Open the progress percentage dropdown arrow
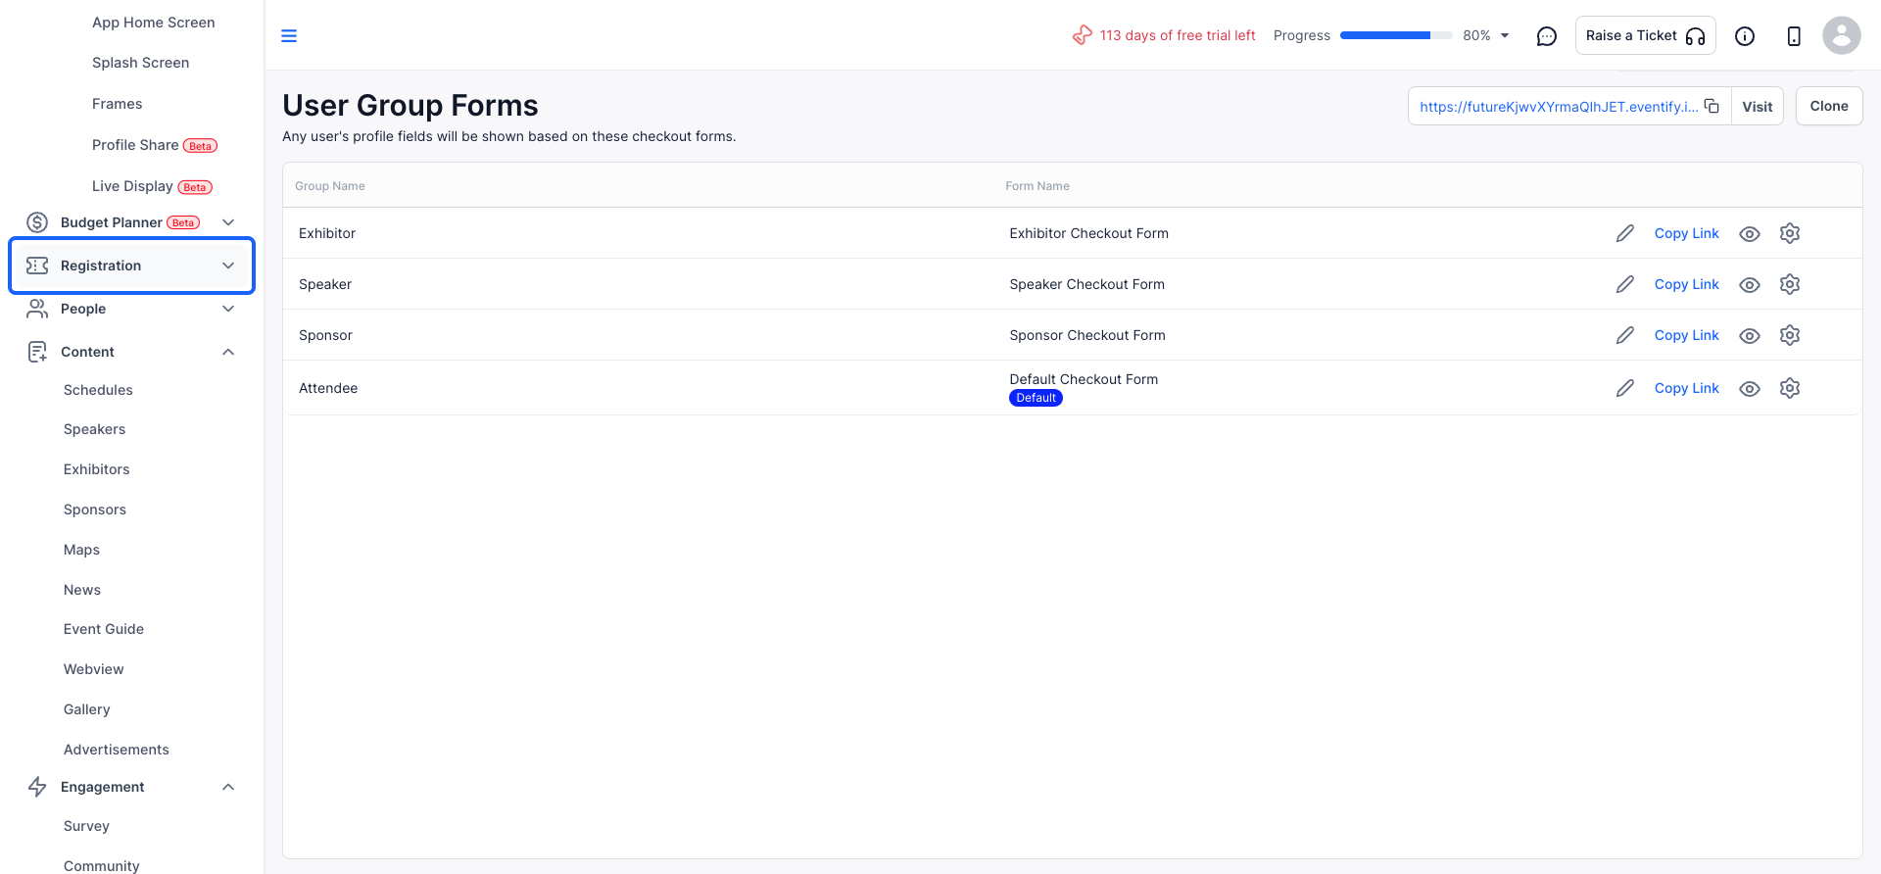1881x874 pixels. coord(1505,36)
